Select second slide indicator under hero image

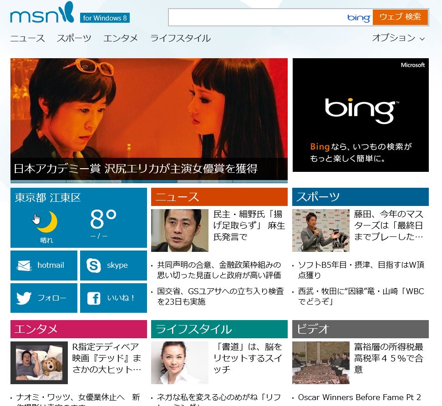coord(94,181)
